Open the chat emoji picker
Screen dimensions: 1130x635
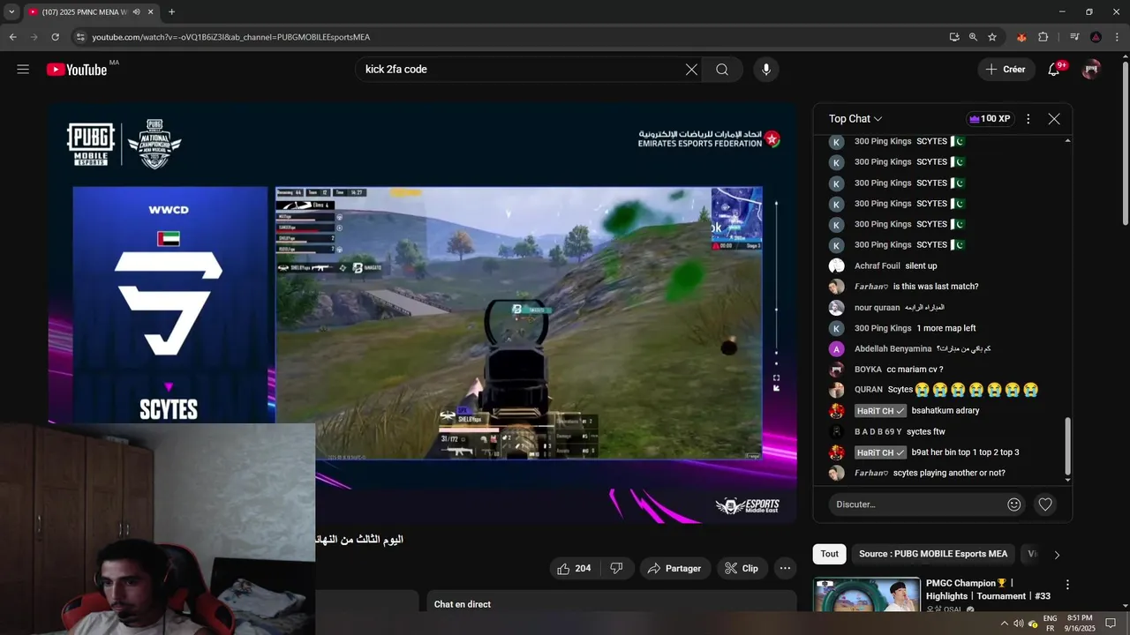point(1014,504)
